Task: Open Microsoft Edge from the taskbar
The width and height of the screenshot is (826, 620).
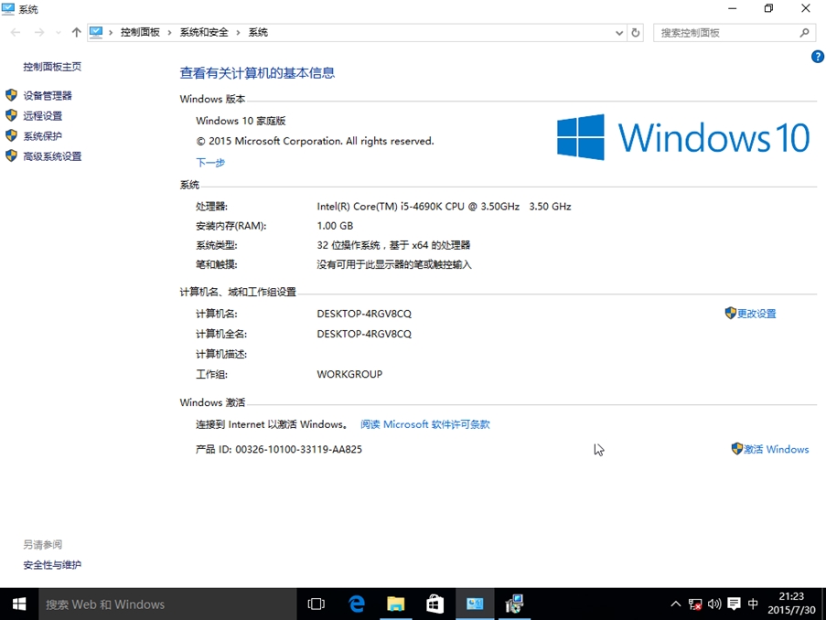Action: (x=357, y=604)
